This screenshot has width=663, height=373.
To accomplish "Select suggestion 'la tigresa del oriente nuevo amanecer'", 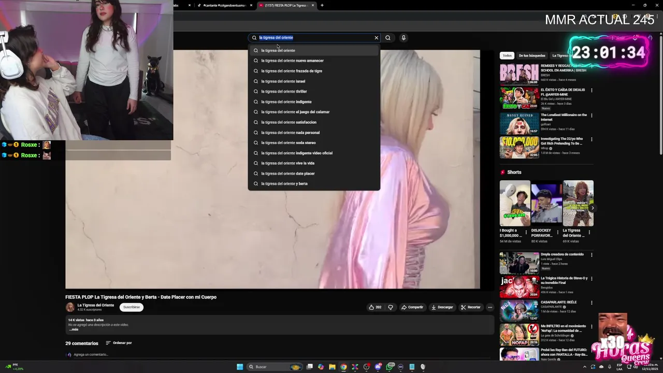I will coord(314,61).
